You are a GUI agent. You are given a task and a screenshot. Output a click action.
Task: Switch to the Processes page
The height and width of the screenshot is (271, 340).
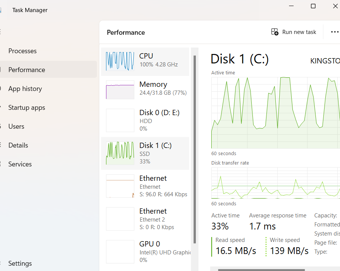(23, 51)
